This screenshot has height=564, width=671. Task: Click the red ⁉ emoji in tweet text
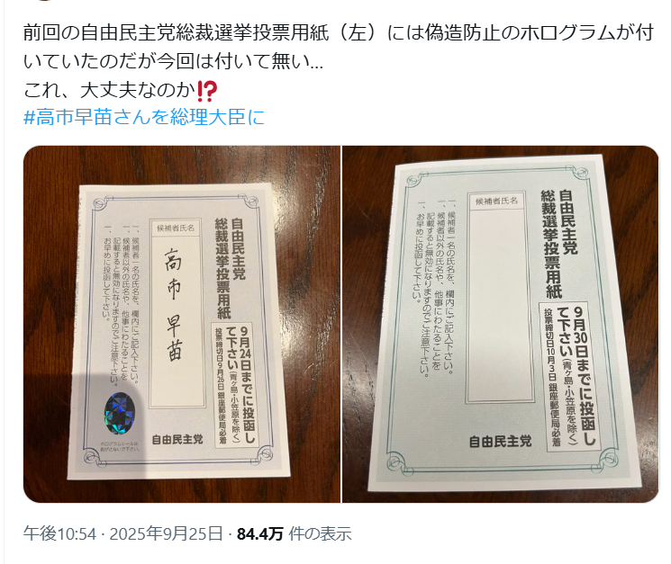point(206,90)
